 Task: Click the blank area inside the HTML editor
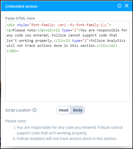(68, 76)
